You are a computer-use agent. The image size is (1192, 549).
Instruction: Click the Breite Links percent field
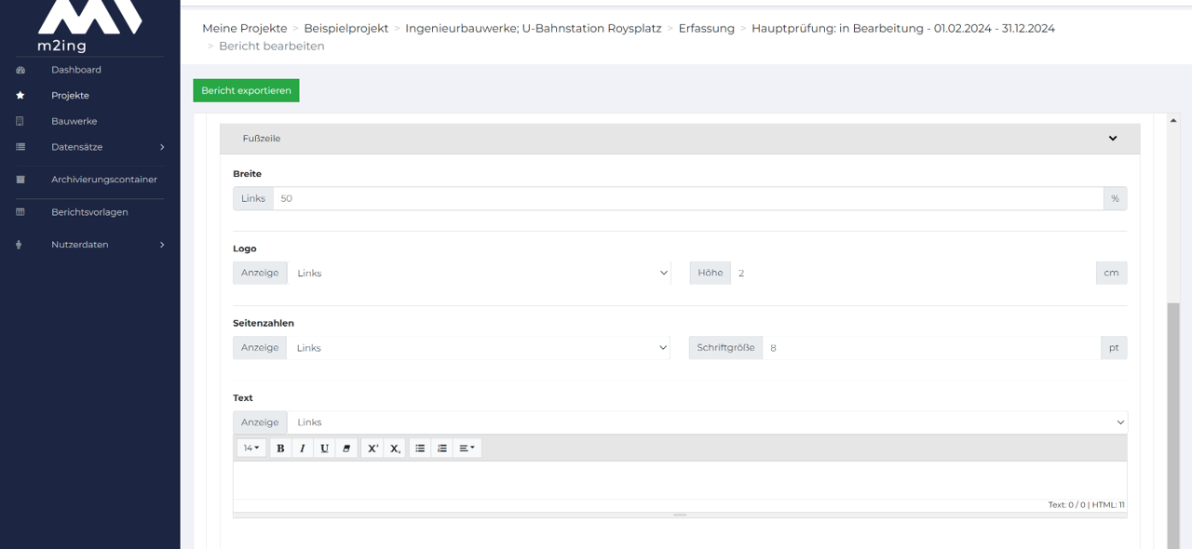coord(687,198)
